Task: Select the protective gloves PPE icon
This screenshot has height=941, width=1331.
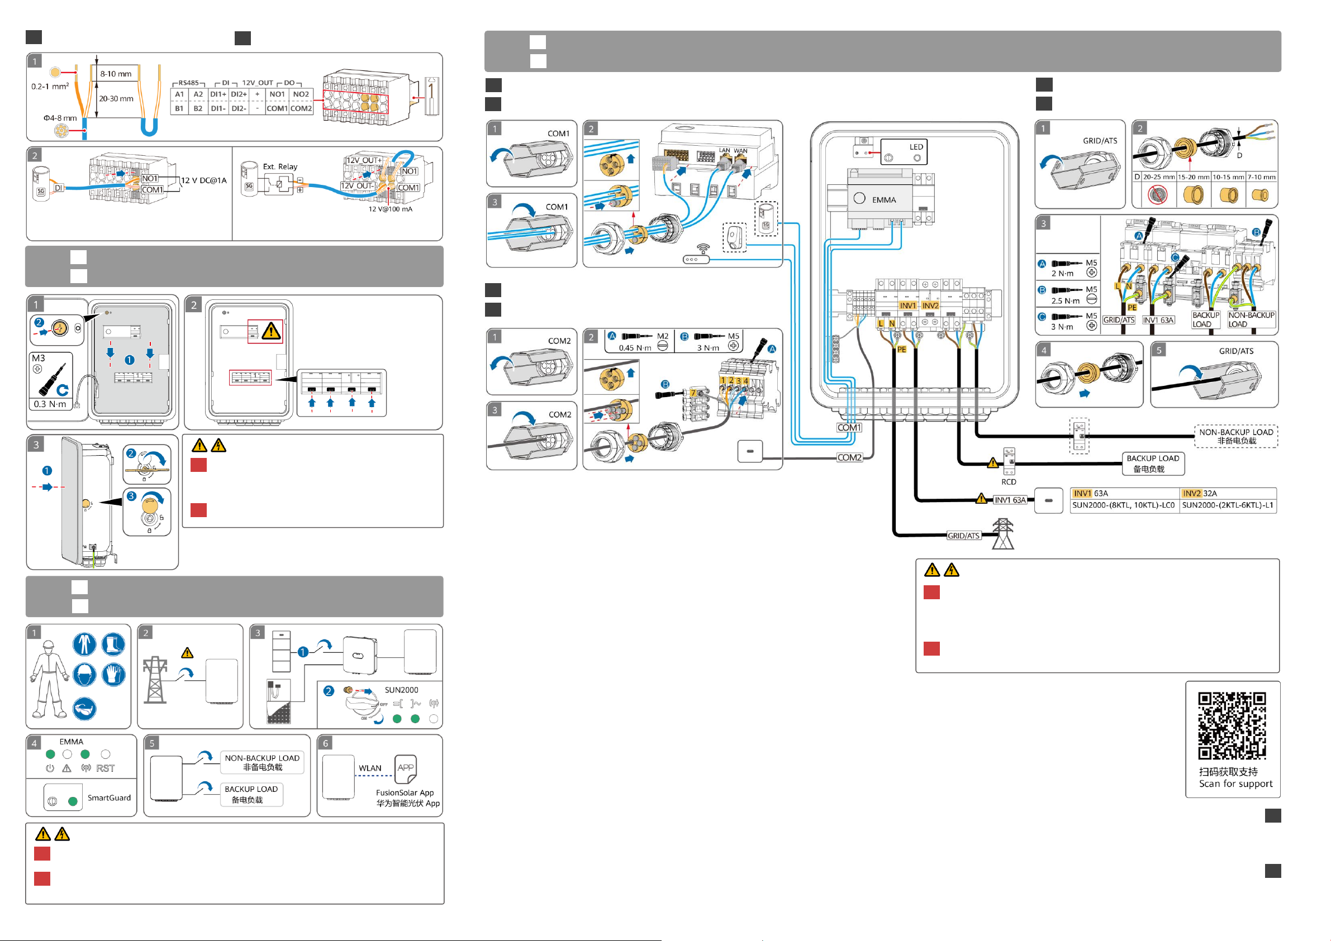Action: [x=113, y=675]
